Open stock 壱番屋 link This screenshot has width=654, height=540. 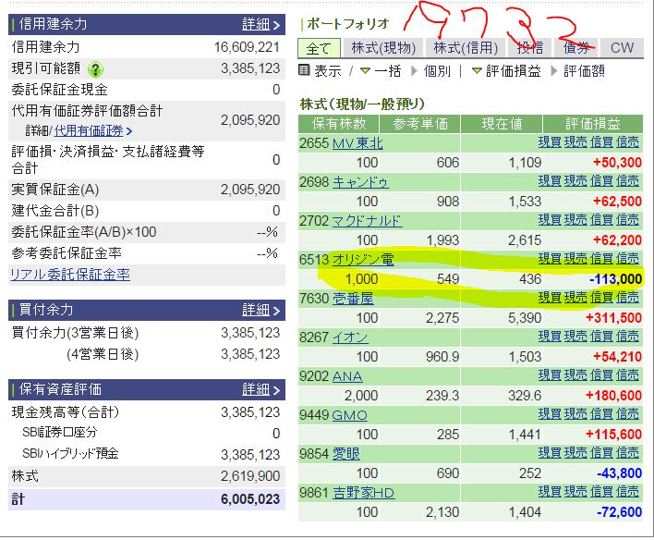pyautogui.click(x=353, y=299)
